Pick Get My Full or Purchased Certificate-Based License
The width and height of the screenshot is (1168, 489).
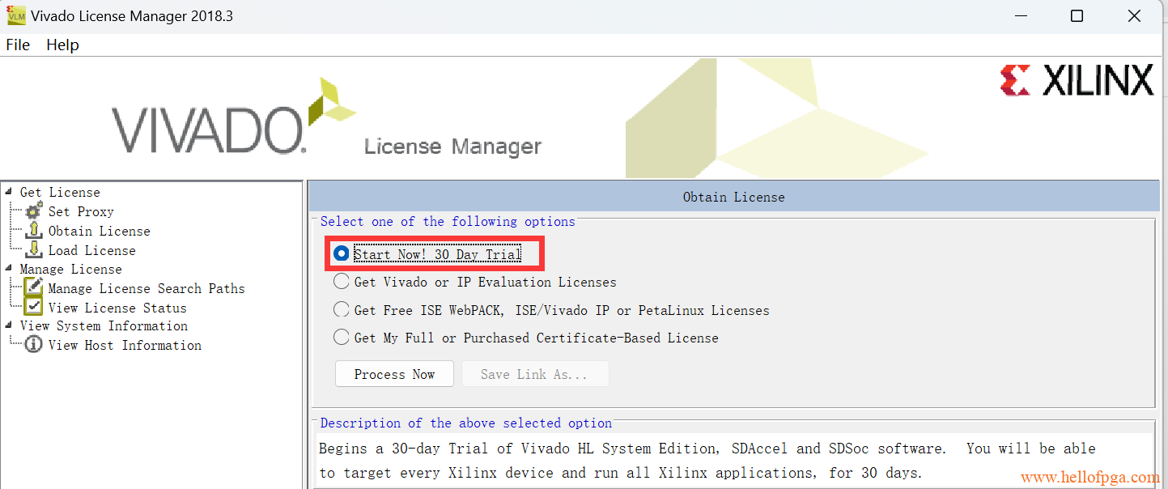(342, 338)
